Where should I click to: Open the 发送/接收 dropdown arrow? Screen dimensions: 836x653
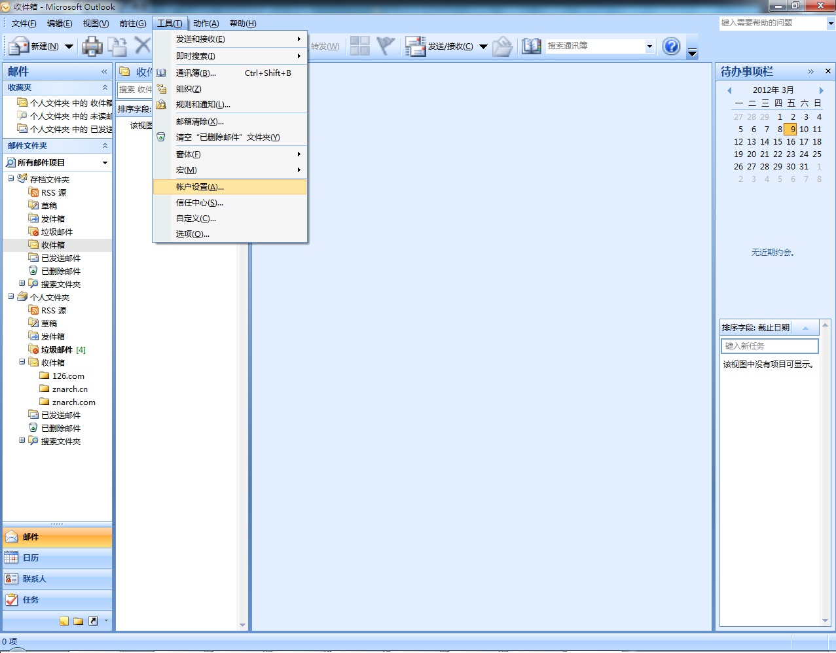(483, 46)
